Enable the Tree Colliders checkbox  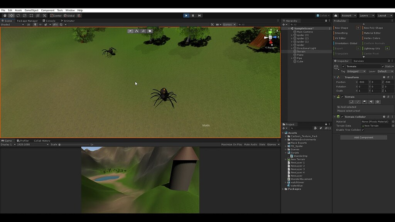pyautogui.click(x=363, y=129)
